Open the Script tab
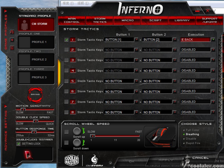The image size is (224, 168). (155, 20)
